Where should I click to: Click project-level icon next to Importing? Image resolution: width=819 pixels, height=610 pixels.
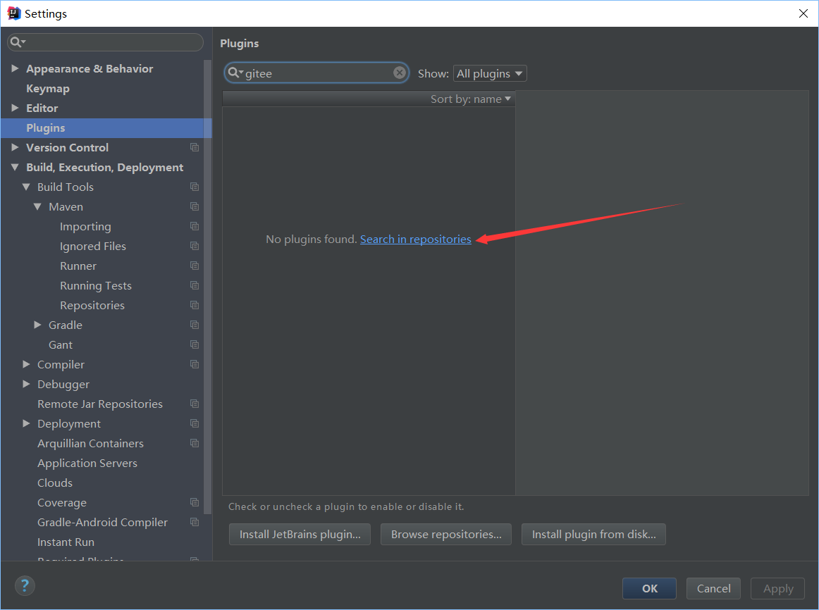click(195, 227)
